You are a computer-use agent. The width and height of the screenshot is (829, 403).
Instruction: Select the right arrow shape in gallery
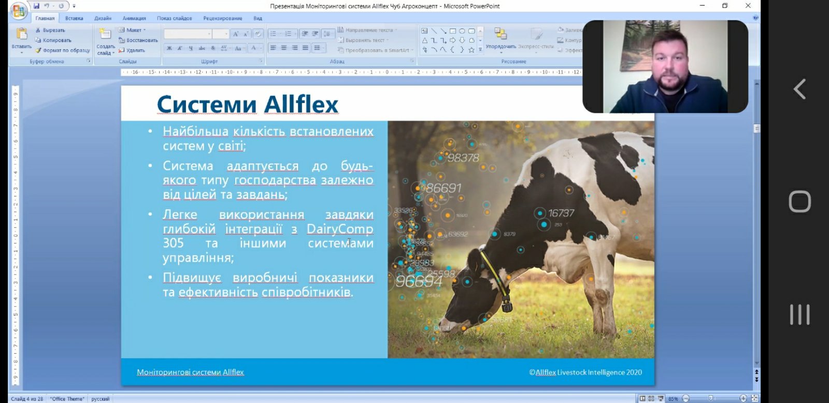[x=452, y=40]
